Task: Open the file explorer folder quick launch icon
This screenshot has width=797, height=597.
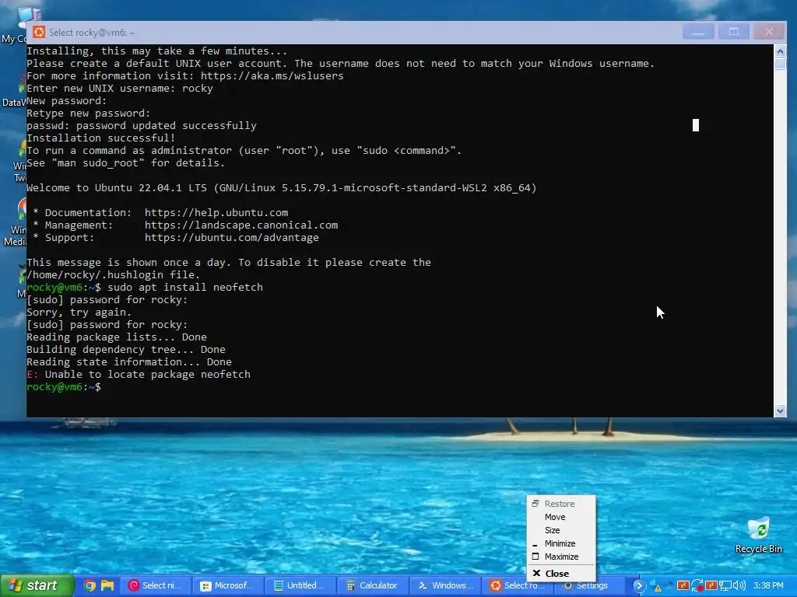Action: pyautogui.click(x=107, y=585)
